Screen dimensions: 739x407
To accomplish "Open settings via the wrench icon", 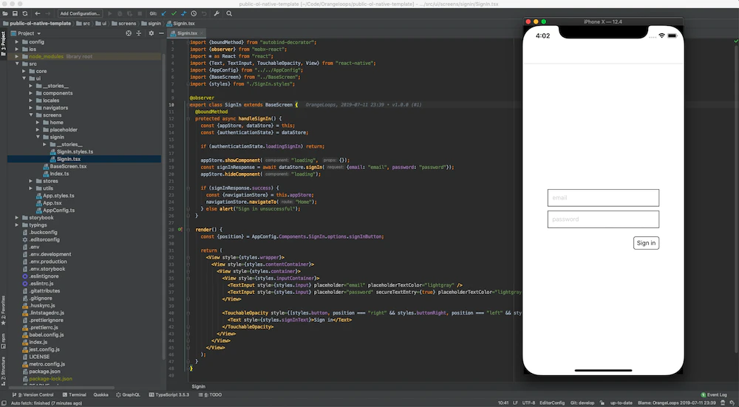I will click(217, 13).
